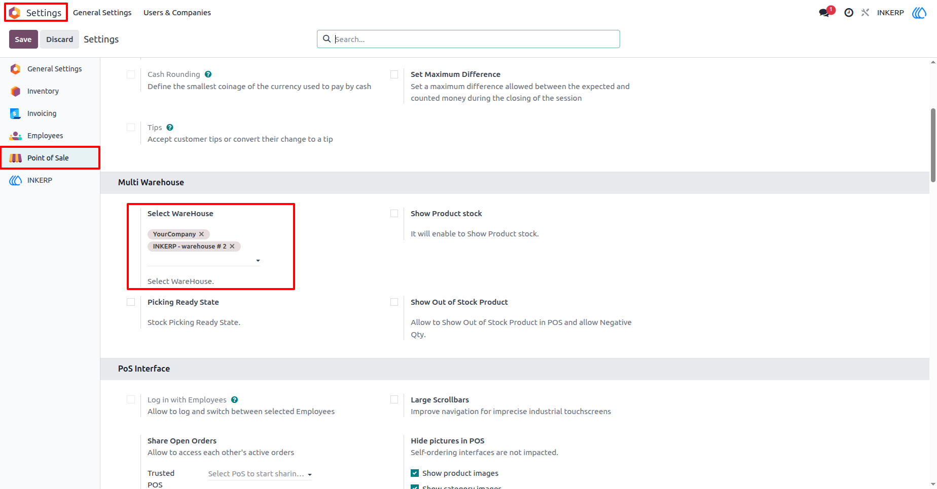This screenshot has height=489, width=937.
Task: Save the settings changes
Action: [23, 39]
